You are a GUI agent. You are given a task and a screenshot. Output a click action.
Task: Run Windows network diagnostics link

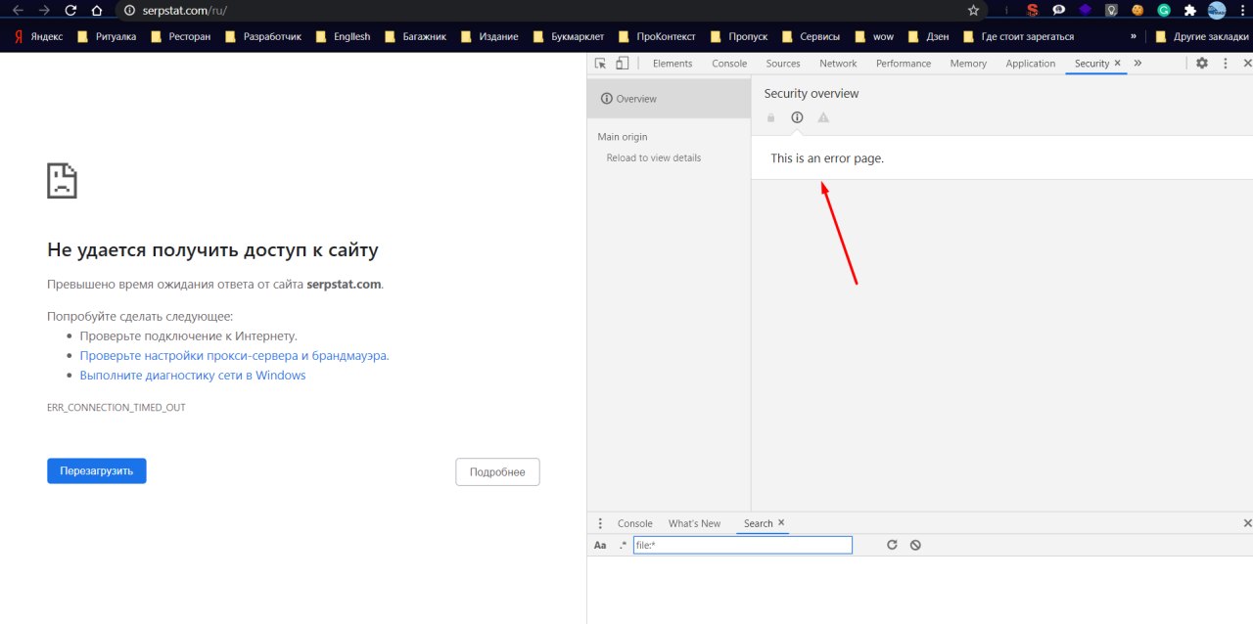[193, 376]
